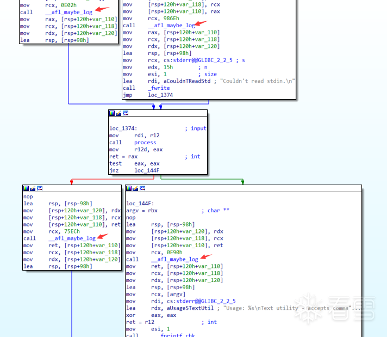Click the 'test eax, eax' instruction
The width and height of the screenshot is (387, 337).
(134, 163)
